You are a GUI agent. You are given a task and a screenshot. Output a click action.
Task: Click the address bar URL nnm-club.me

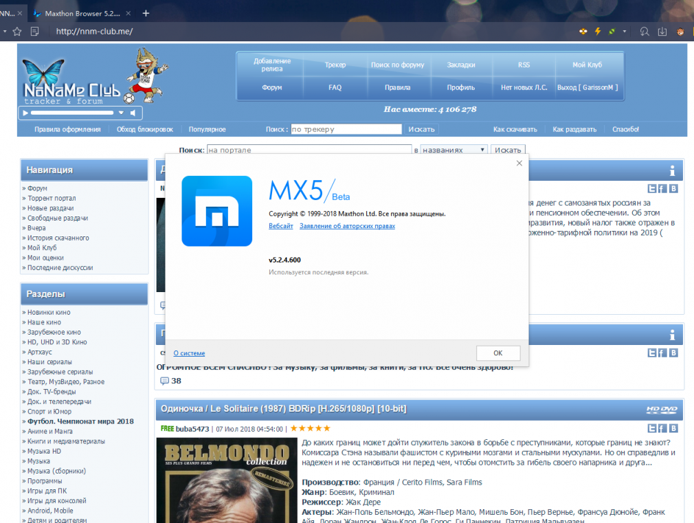pos(94,32)
